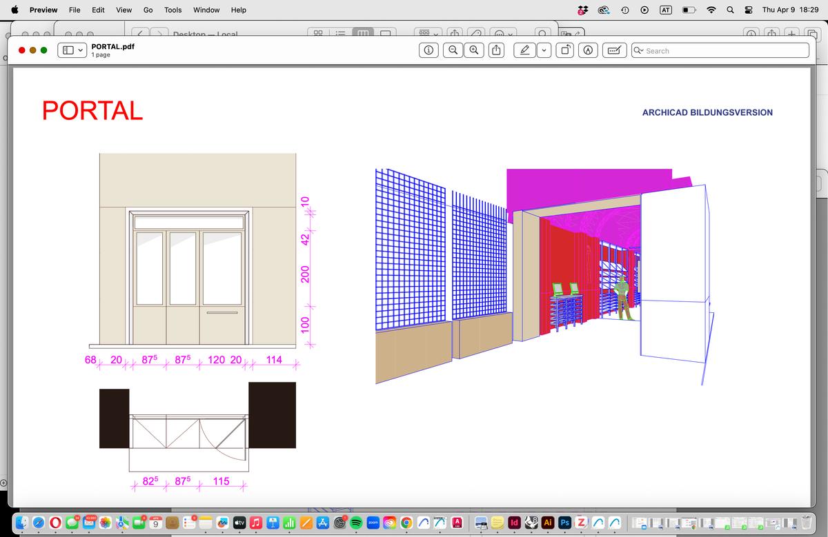Click the Inspector info icon in the toolbar

click(x=428, y=50)
